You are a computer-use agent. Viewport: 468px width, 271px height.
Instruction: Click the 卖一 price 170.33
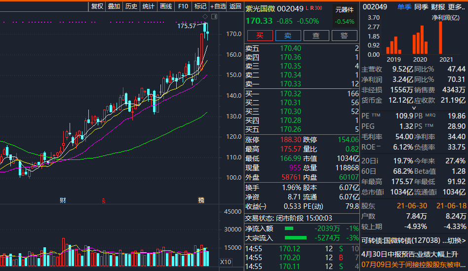pos(290,84)
